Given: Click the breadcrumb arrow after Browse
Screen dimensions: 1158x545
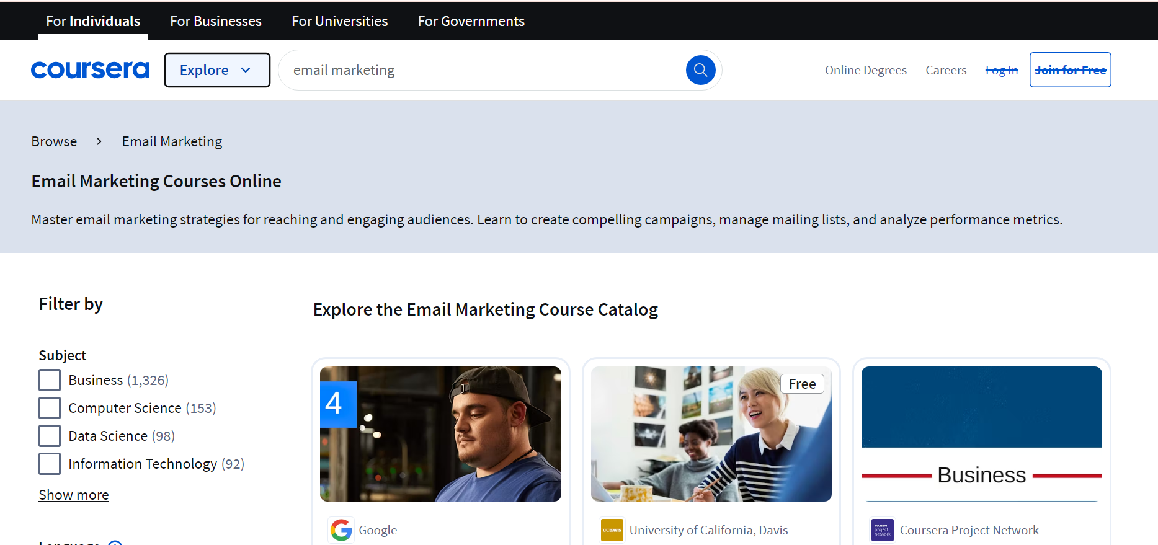Looking at the screenshot, I should point(99,141).
